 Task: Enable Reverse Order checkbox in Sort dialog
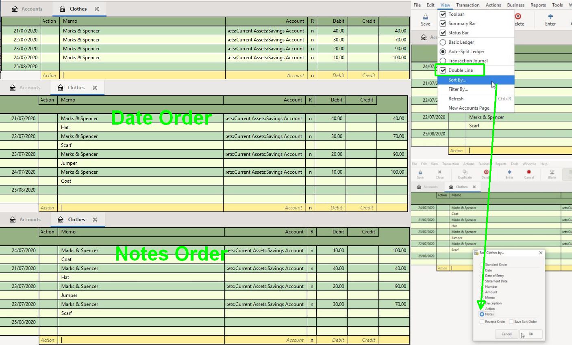click(482, 322)
